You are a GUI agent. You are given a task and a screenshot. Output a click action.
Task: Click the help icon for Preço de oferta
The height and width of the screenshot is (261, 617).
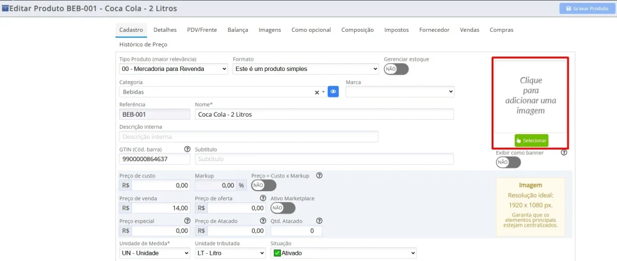point(263,198)
